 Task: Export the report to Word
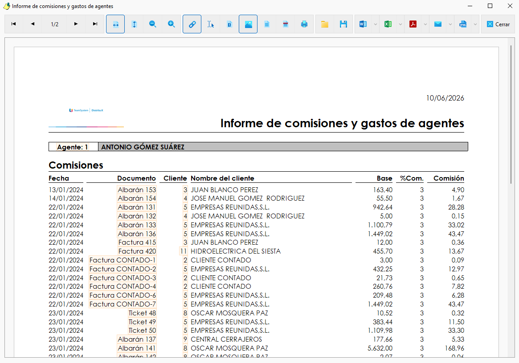pos(363,24)
